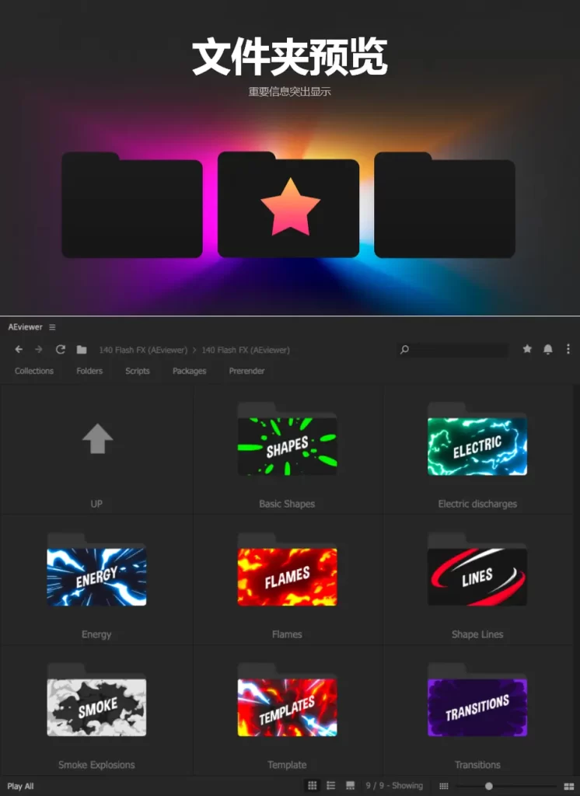Open favorites with the star icon

(x=527, y=350)
